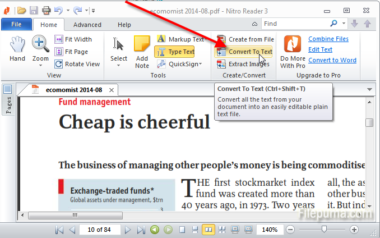The image size is (380, 238).
Task: Switch to Advanced ribbon tab
Action: click(x=87, y=25)
